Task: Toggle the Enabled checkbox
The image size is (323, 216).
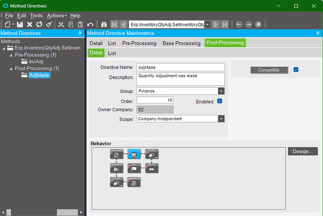Action: point(220,101)
